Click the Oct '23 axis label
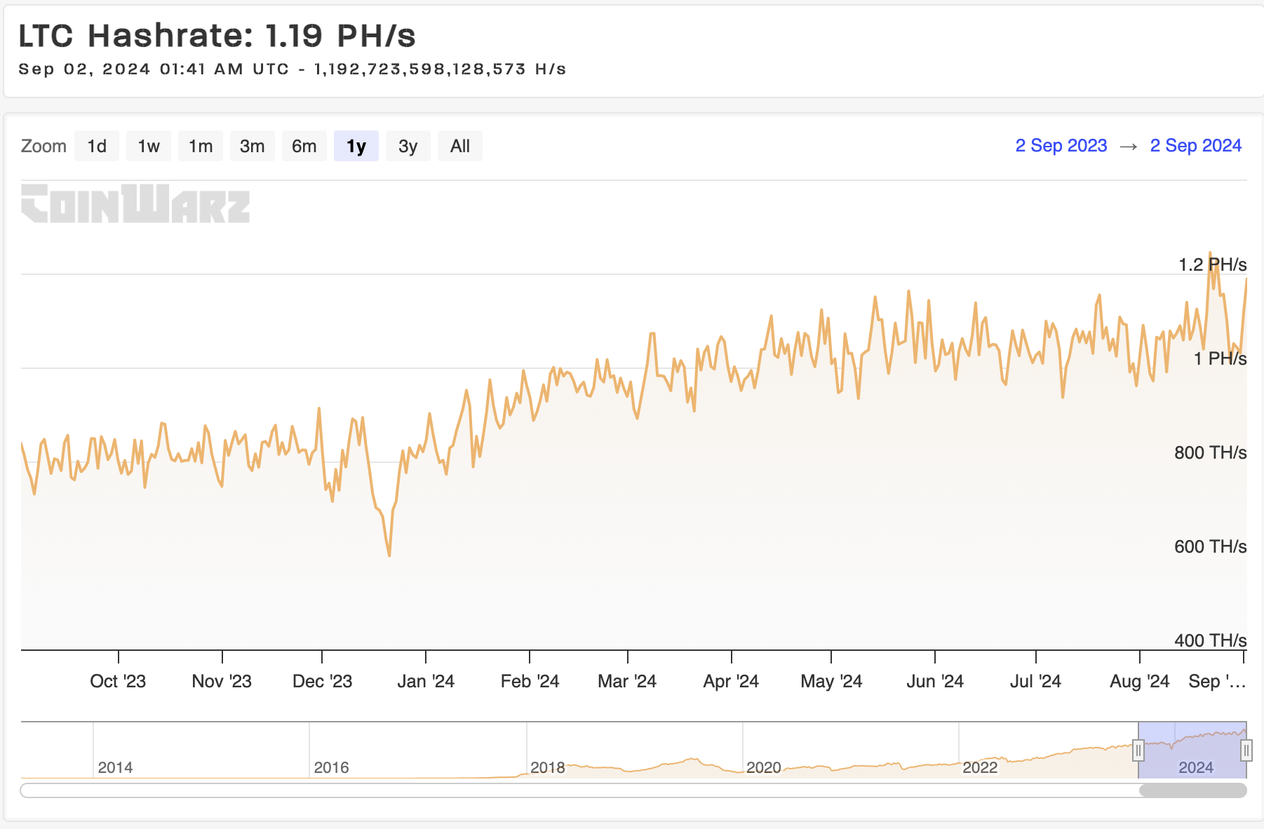Image resolution: width=1264 pixels, height=829 pixels. 118,681
